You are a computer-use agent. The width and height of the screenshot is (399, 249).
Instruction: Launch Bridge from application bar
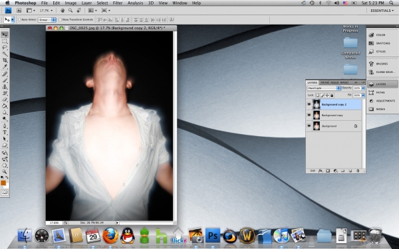[19, 11]
